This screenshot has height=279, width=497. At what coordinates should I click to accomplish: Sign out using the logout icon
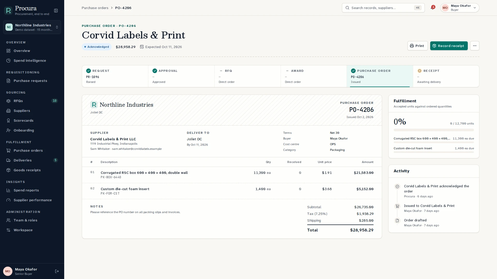[57, 271]
